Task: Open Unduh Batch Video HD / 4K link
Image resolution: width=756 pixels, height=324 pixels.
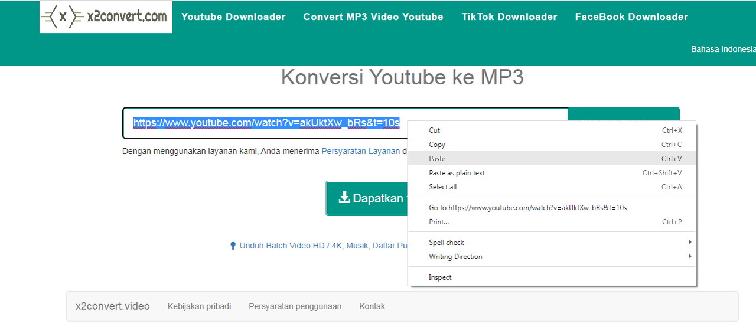Action: click(324, 246)
